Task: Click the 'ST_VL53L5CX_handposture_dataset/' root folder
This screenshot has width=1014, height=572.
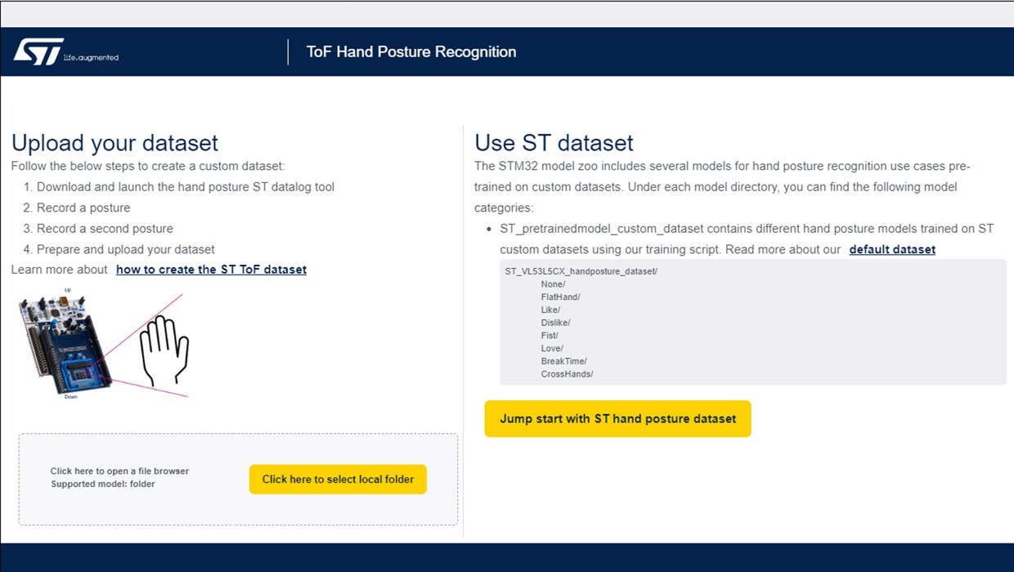Action: [581, 271]
